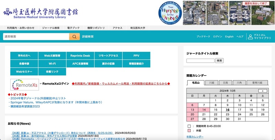Click the orange magnifier search button

point(74,36)
